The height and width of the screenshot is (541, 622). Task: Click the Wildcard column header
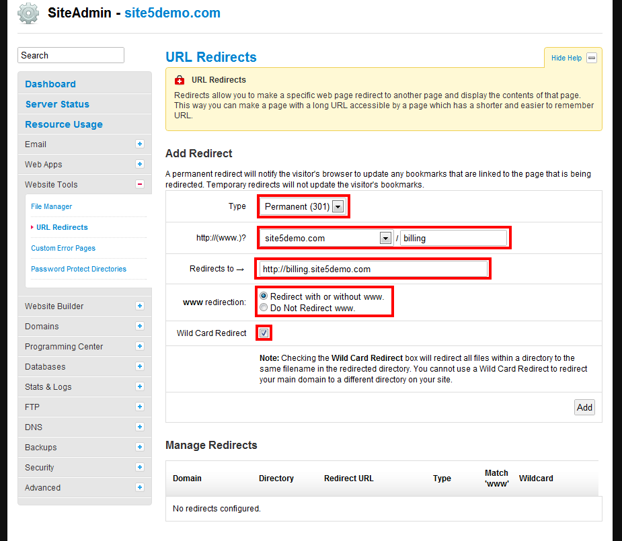[x=536, y=478]
